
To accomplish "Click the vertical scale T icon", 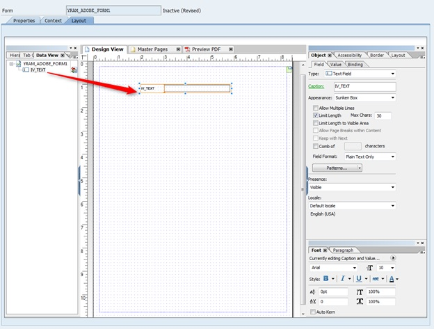I will [x=360, y=291].
